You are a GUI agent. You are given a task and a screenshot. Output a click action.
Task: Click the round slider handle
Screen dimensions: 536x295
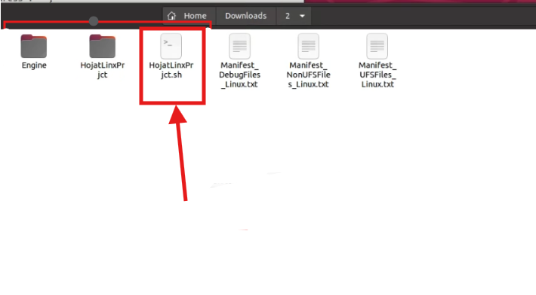coord(94,21)
